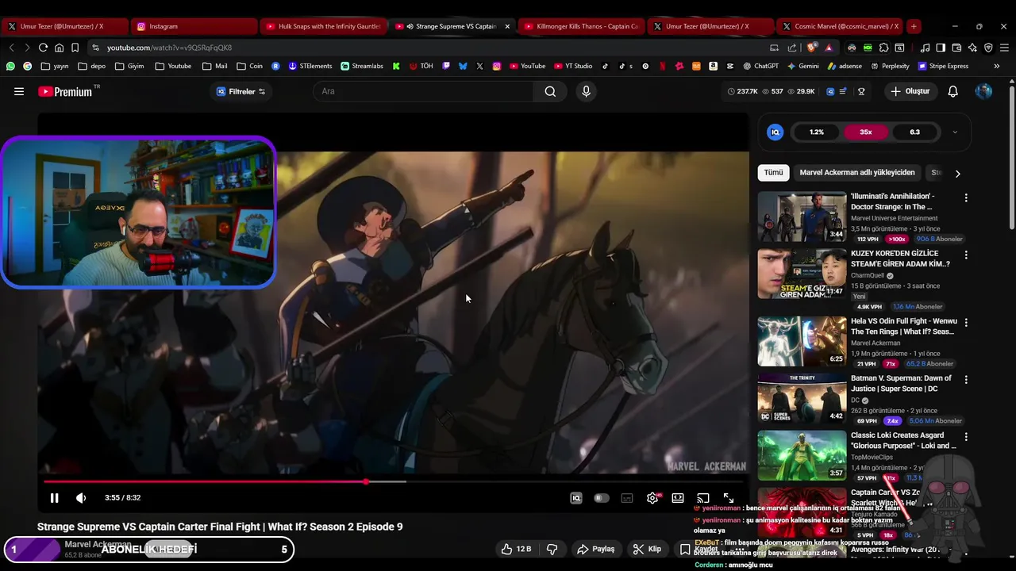The image size is (1016, 571).
Task: Mute the video volume icon
Action: pyautogui.click(x=80, y=498)
